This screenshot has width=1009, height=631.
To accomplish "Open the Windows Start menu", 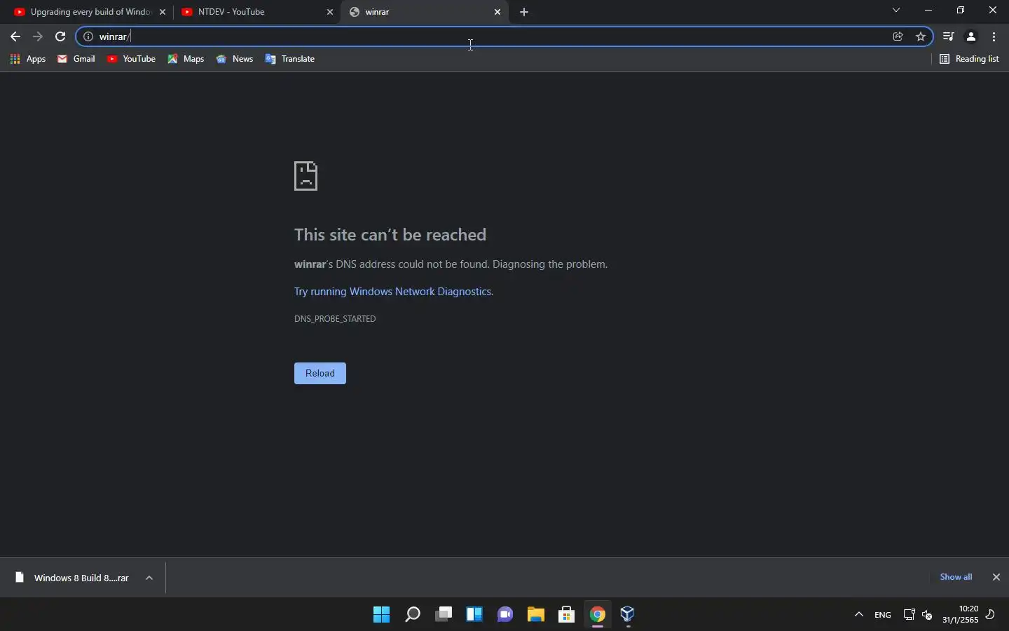I will point(382,616).
